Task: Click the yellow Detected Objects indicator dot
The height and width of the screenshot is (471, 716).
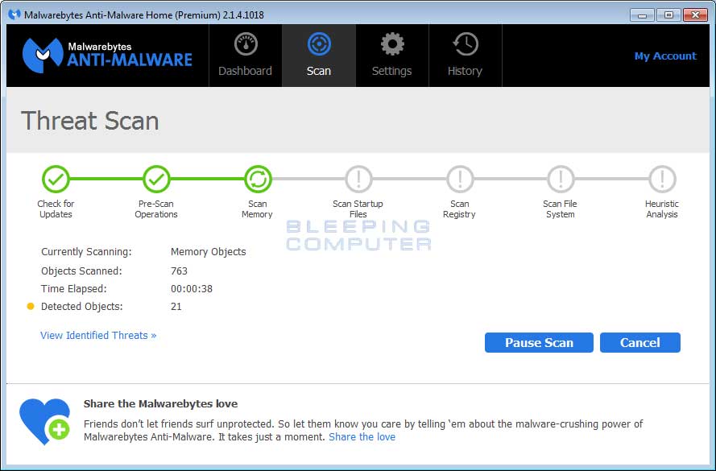Action: coord(31,306)
